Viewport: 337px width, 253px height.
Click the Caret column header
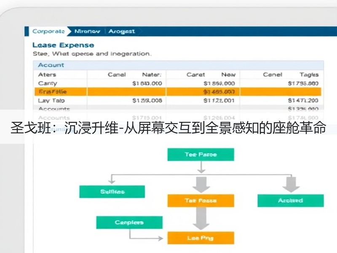[195, 75]
